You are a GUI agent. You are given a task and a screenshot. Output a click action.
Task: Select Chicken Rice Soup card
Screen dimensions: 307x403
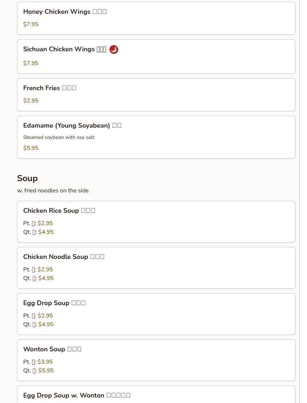click(x=156, y=222)
